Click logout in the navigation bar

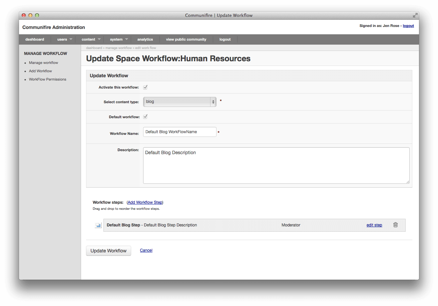(x=225, y=39)
